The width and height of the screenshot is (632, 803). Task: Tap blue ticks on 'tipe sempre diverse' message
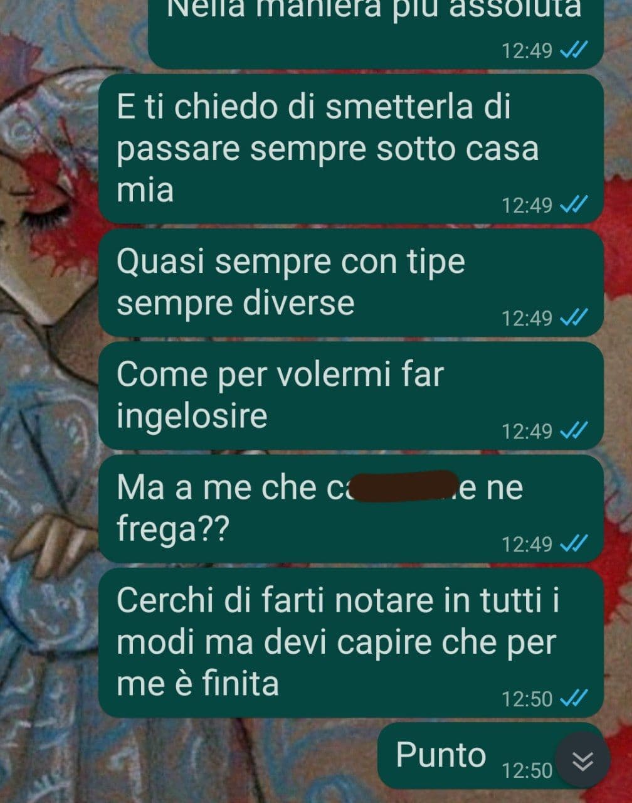(573, 318)
